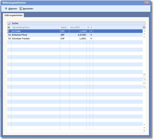Image resolution: width=154 pixels, height=140 pixels.
Task: Click the filter funnel icon in right sidebar
Action: pos(144,87)
